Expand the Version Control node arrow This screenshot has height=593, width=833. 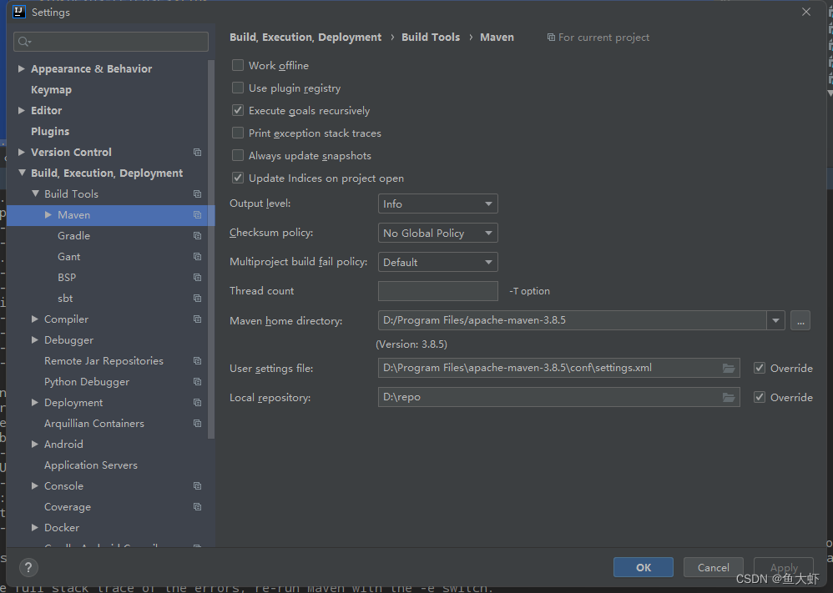[x=21, y=153]
